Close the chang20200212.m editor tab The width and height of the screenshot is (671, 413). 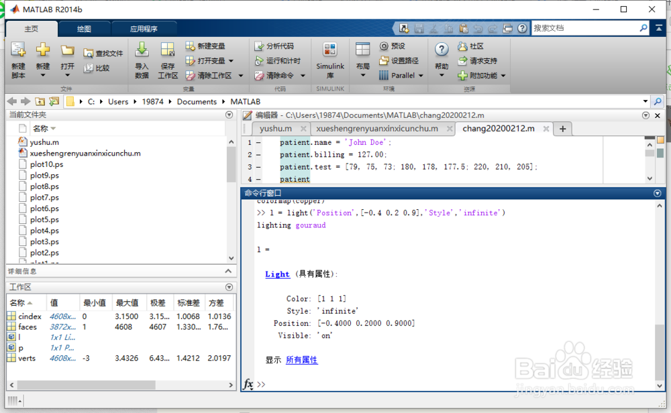pos(546,129)
